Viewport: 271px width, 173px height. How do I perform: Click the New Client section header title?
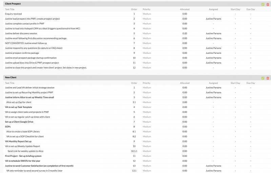point(11,77)
